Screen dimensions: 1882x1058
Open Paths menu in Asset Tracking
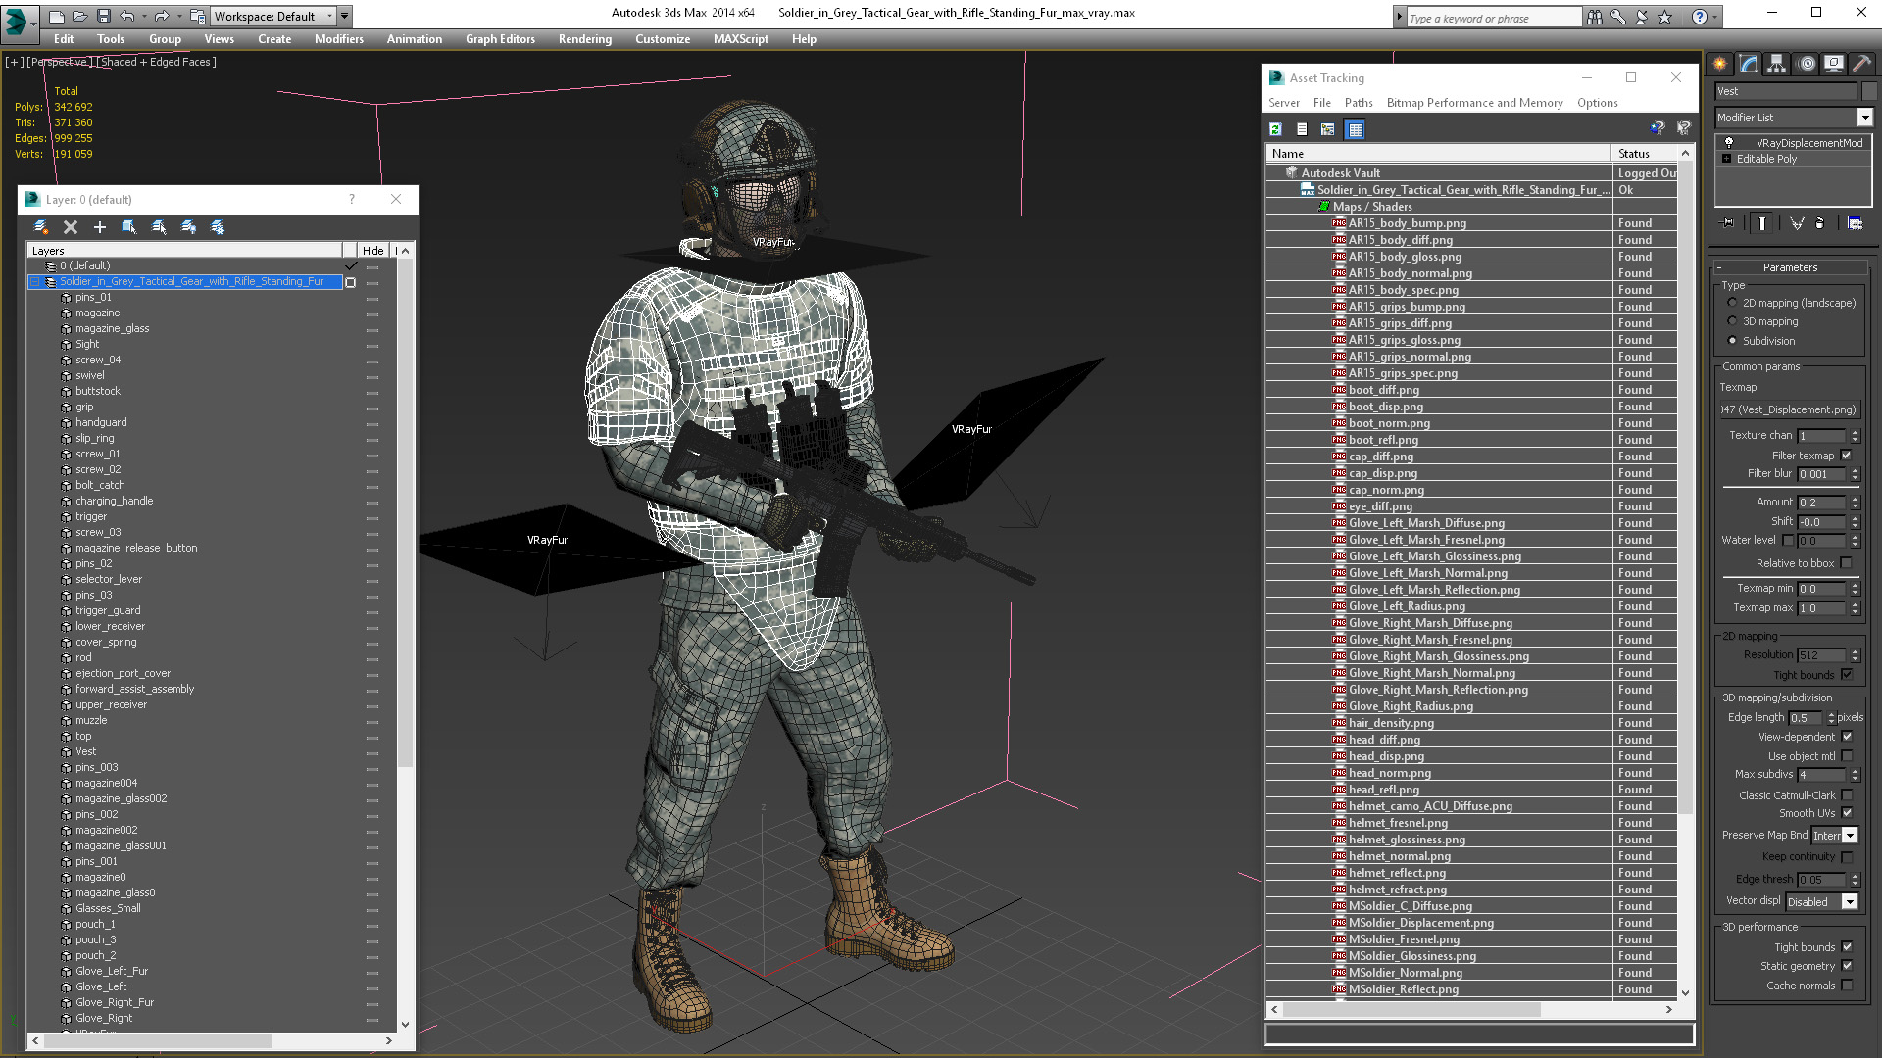pos(1358,103)
